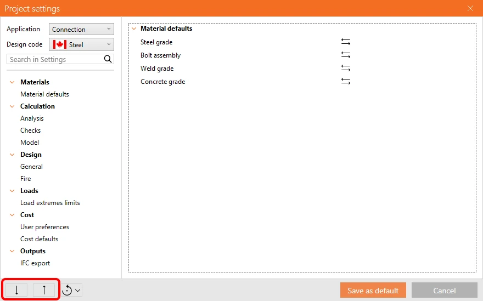This screenshot has height=301, width=483.
Task: Open the IFC export settings
Action: point(35,263)
